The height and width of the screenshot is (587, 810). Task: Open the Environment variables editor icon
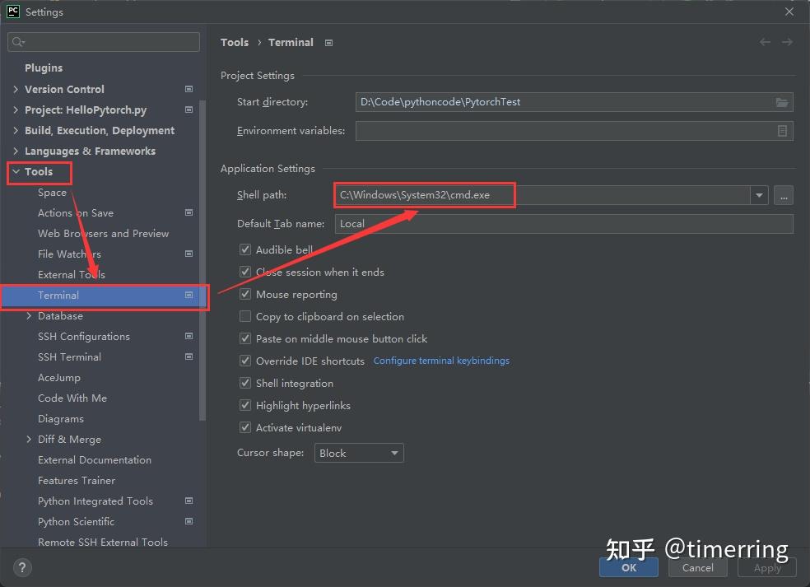pos(782,131)
